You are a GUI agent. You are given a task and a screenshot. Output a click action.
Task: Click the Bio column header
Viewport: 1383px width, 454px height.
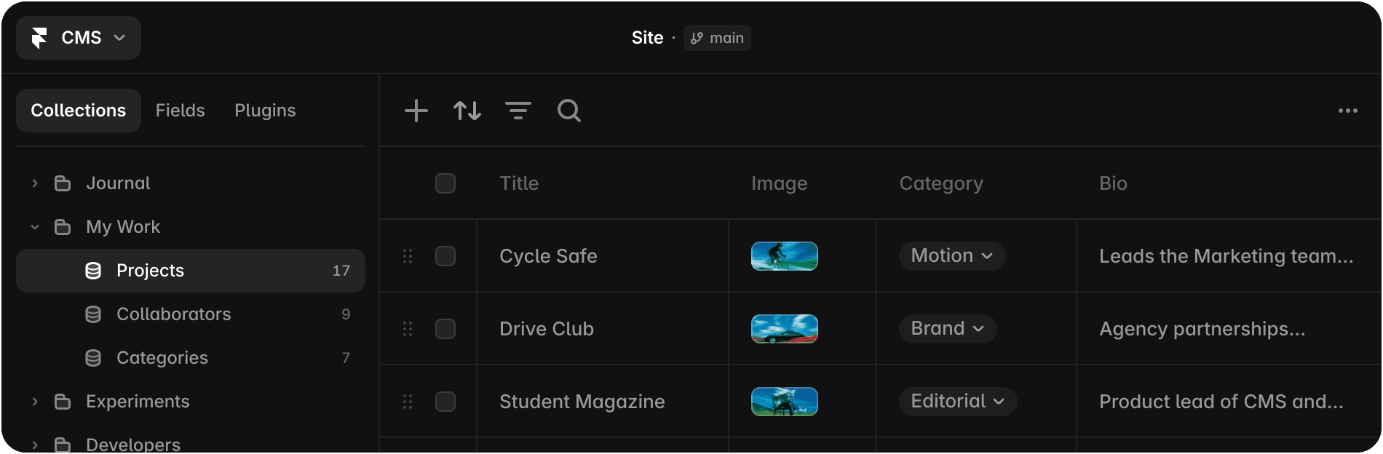pos(1113,183)
